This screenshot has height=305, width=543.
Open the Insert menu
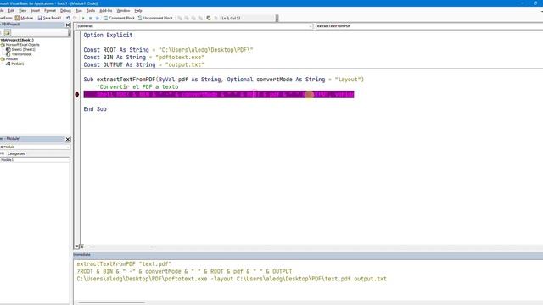pos(36,11)
